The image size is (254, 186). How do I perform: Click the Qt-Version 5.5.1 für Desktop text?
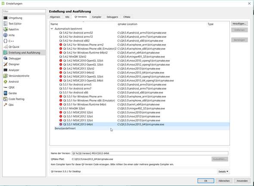[x=65, y=171]
